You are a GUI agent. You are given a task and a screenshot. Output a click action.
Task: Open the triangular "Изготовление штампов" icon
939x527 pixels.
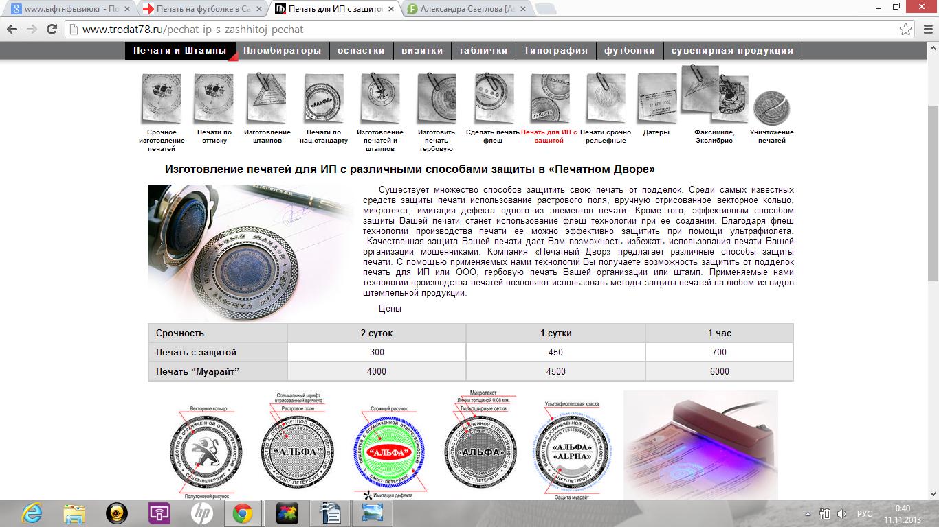[x=267, y=98]
